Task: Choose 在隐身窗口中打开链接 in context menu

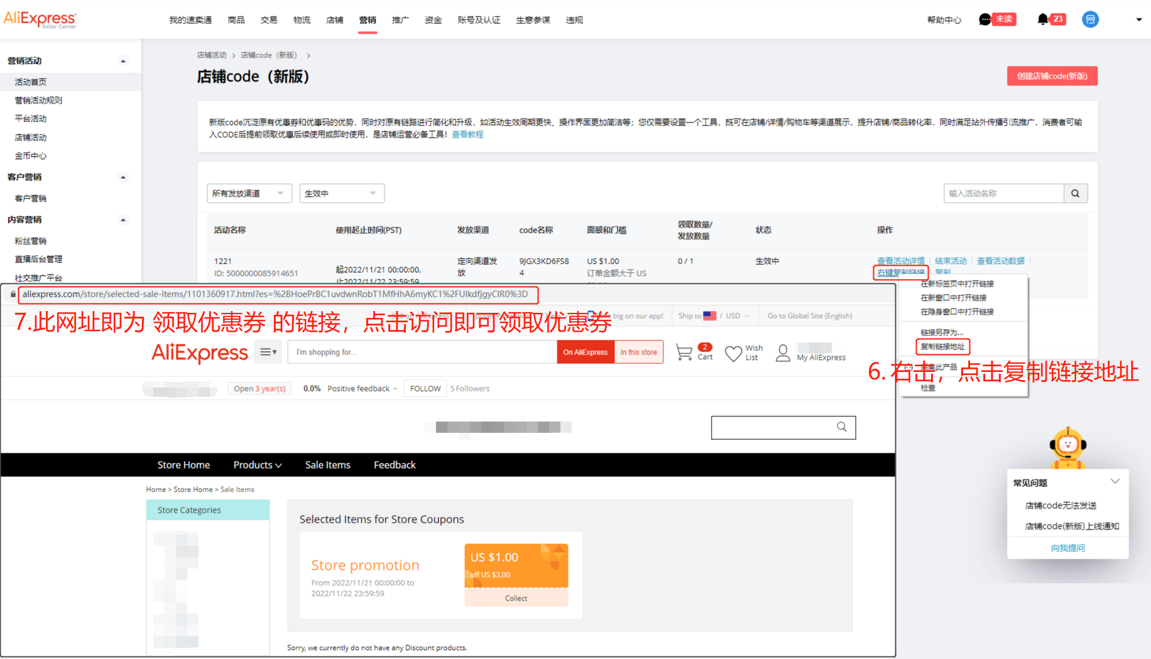Action: [x=957, y=312]
